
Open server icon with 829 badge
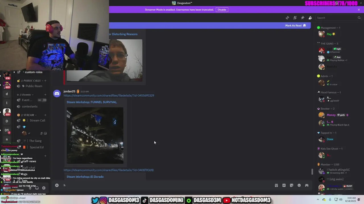pos(7,85)
